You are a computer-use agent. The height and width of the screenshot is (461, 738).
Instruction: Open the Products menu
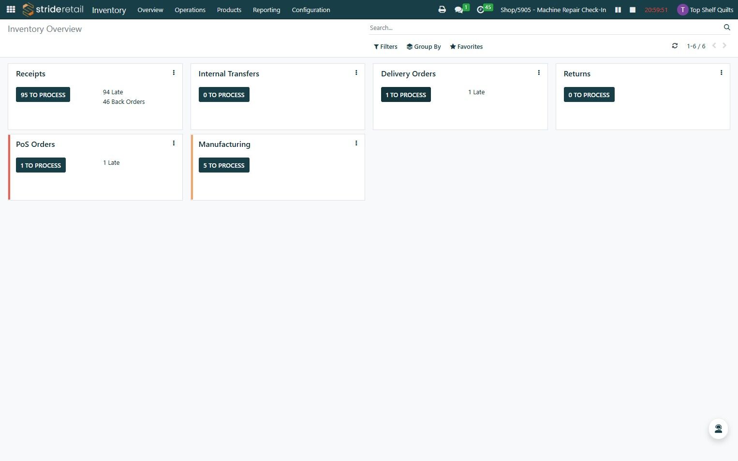point(229,10)
